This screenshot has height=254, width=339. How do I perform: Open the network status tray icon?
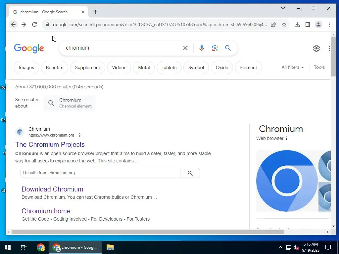[x=288, y=247]
